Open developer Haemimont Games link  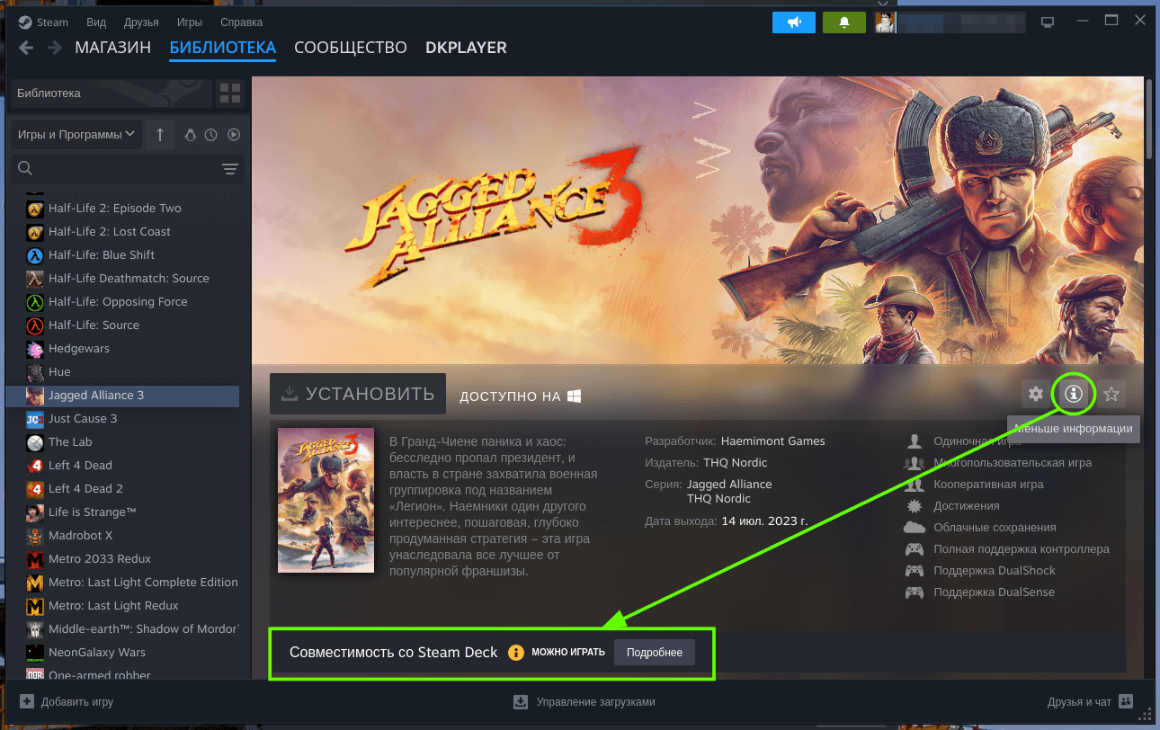point(772,441)
